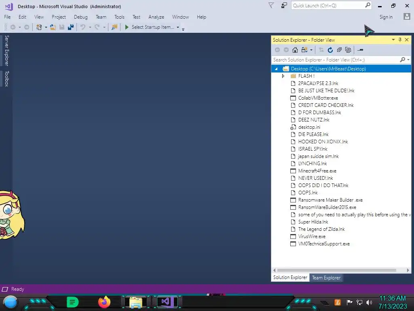Click the green notes app taskbar icon

click(73, 302)
